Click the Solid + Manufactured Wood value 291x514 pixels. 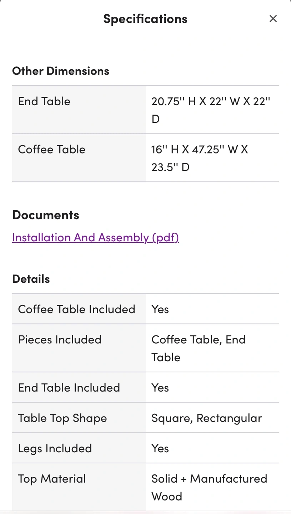coord(209,487)
